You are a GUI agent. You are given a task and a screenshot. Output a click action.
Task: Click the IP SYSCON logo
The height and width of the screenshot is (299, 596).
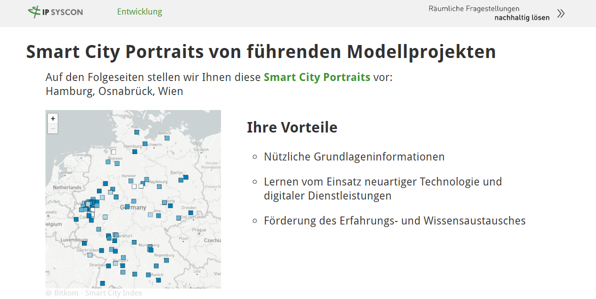tap(55, 11)
